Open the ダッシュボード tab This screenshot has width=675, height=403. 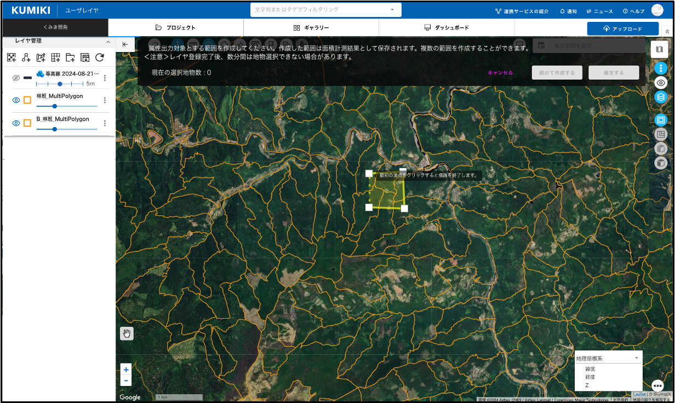[446, 27]
